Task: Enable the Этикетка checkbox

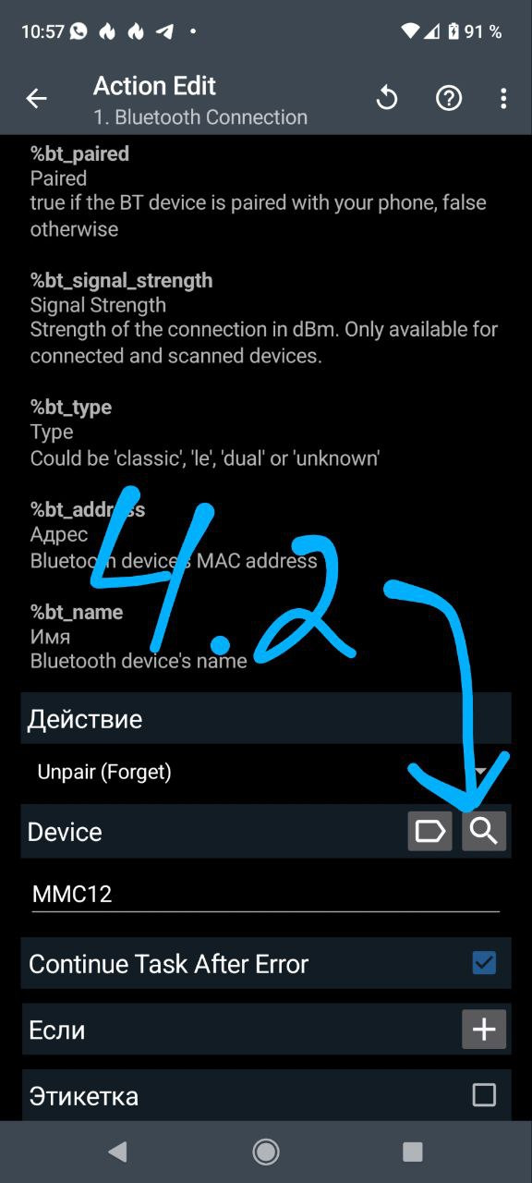Action: click(484, 1095)
